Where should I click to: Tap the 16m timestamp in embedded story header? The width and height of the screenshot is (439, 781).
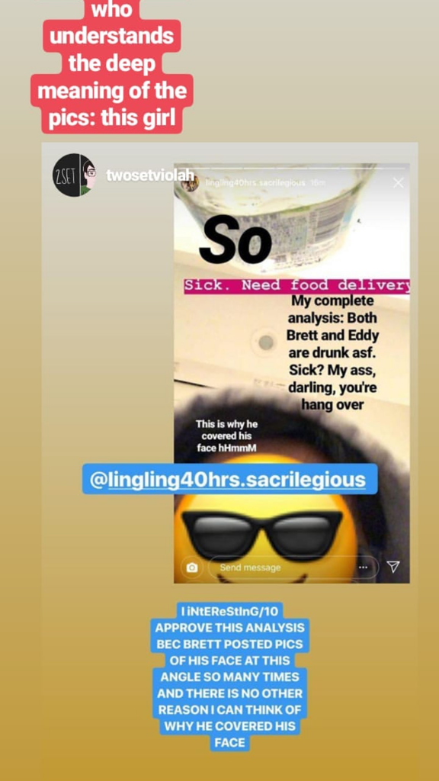coord(318,183)
